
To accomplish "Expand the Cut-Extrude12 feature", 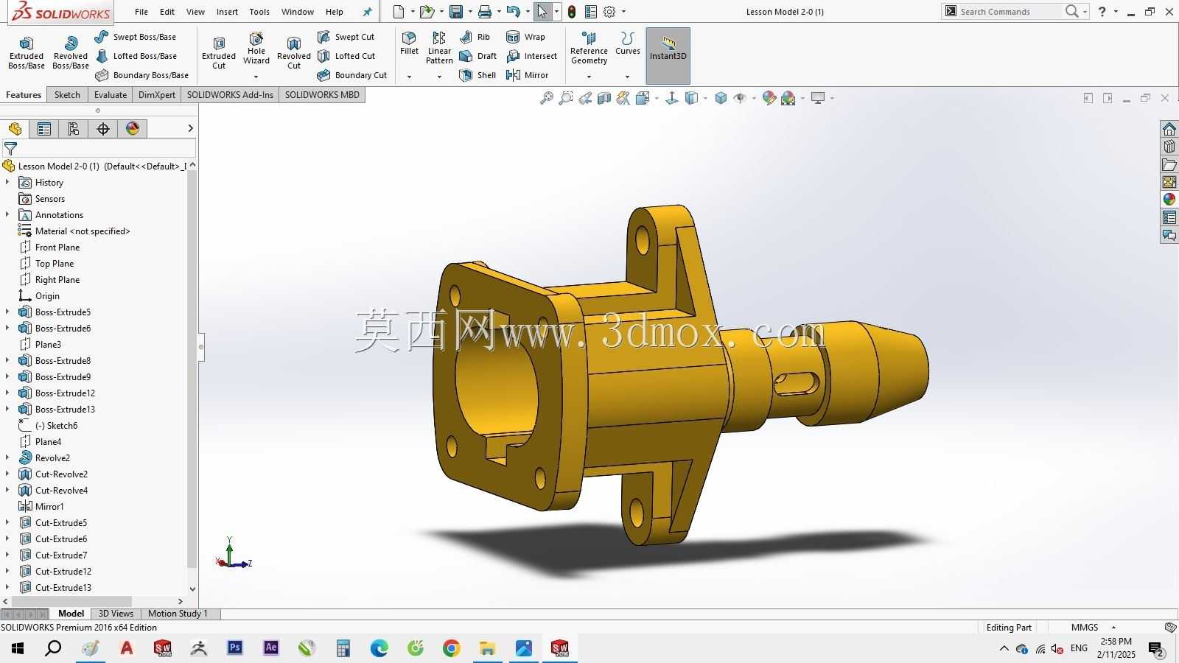I will pyautogui.click(x=7, y=571).
